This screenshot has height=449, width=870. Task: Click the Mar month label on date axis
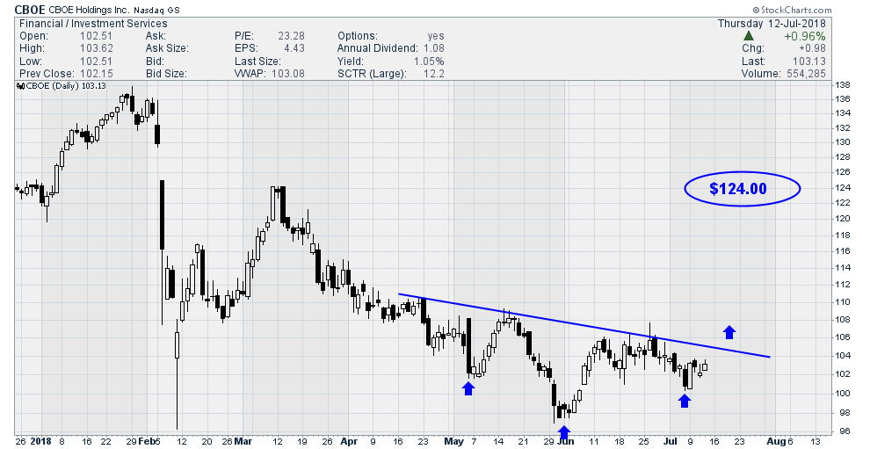243,442
